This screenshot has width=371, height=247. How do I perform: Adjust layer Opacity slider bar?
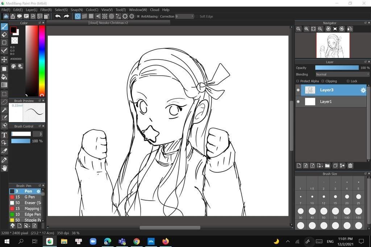pos(337,68)
